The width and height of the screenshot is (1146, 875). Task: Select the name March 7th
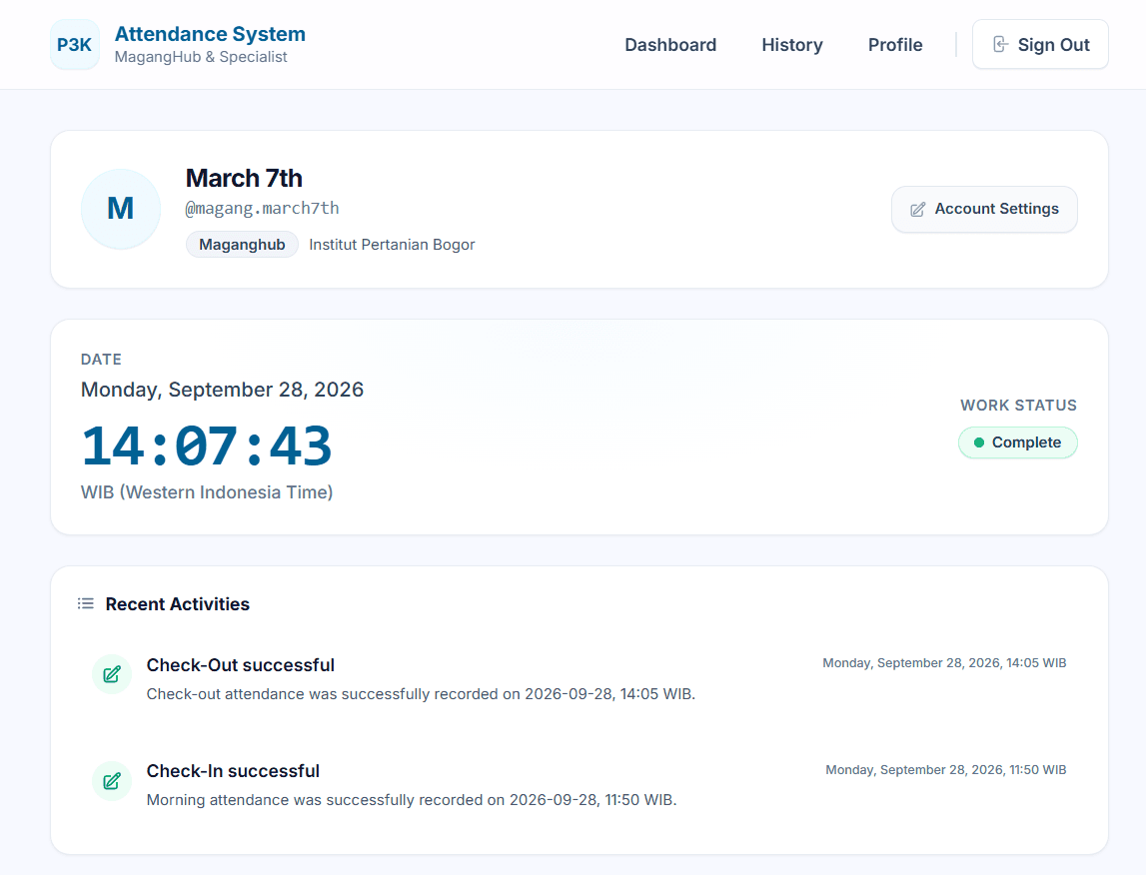(x=244, y=178)
